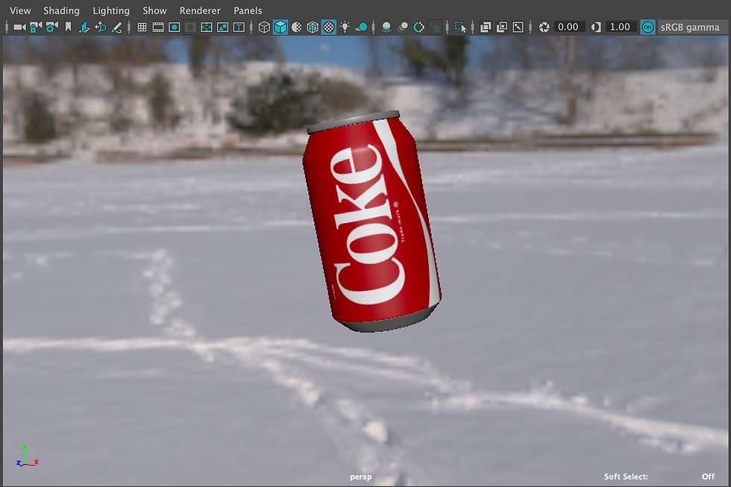Click the Gamma half-circle icon
Image resolution: width=731 pixels, height=487 pixels.
pyautogui.click(x=596, y=27)
